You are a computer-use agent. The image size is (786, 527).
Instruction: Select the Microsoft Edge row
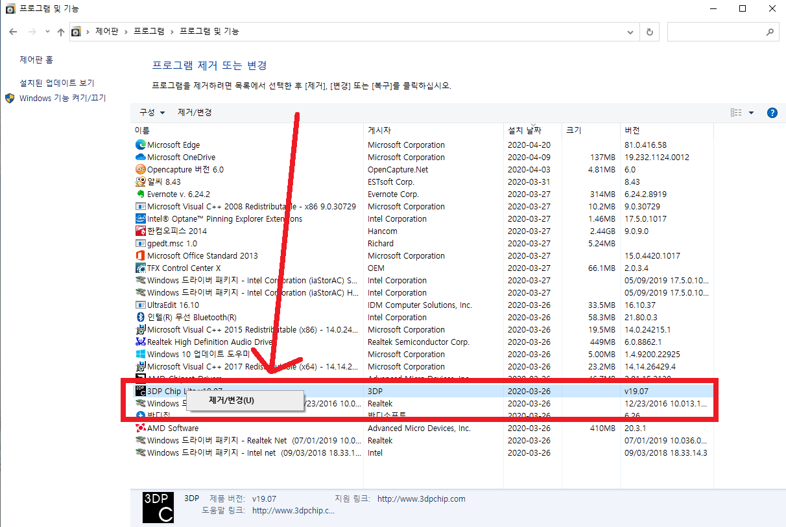[x=423, y=145]
